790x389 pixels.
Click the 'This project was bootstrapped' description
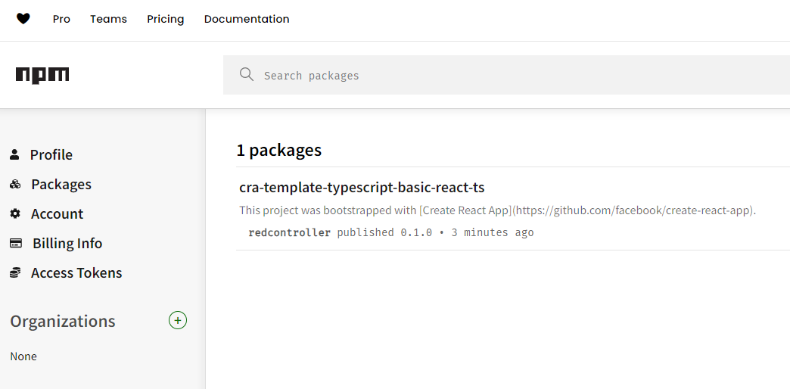[x=498, y=210]
